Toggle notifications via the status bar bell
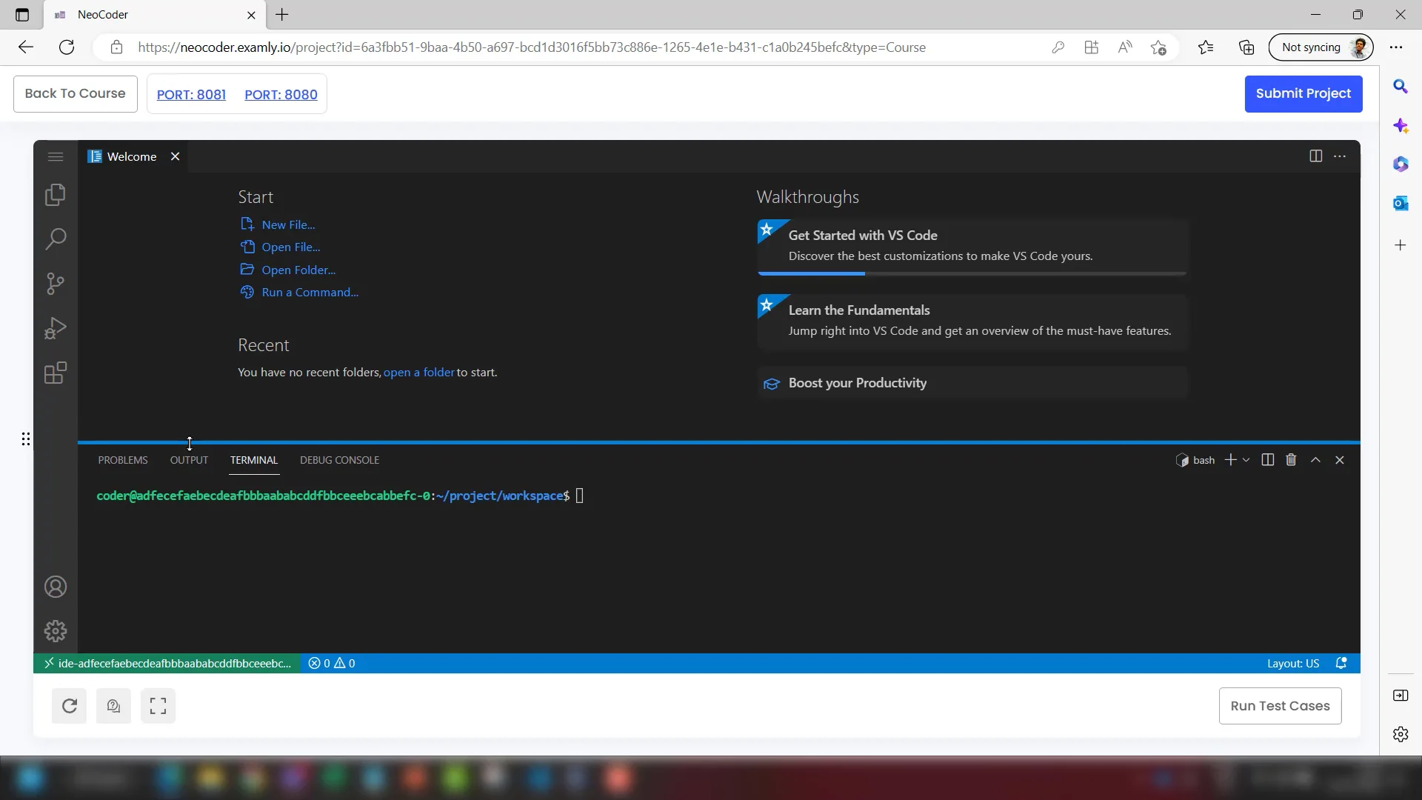 coord(1342,663)
